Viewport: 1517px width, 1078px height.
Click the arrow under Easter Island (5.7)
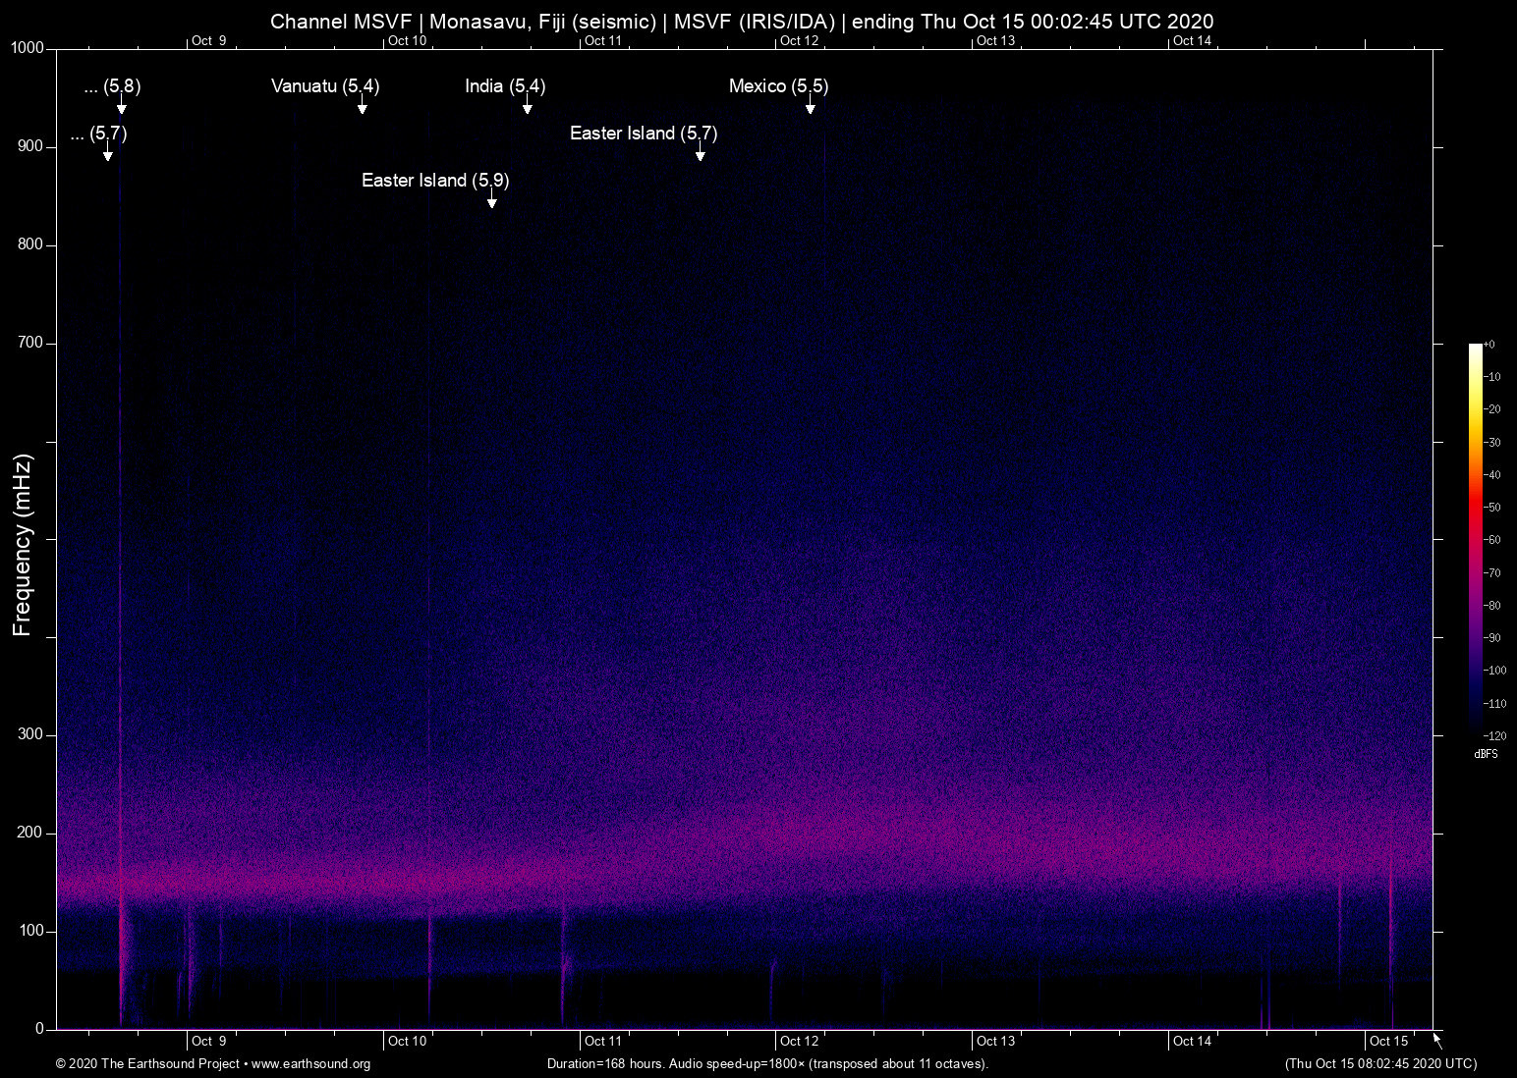pyautogui.click(x=701, y=154)
